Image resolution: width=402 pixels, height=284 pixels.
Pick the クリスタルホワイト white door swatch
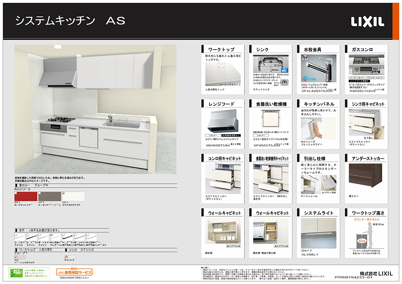[x=74, y=197]
